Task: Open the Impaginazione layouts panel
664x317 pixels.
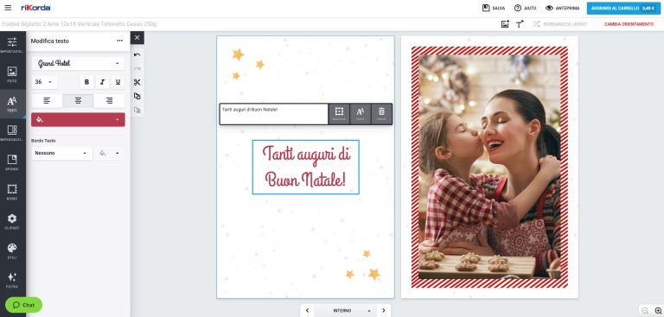Action: click(x=12, y=133)
